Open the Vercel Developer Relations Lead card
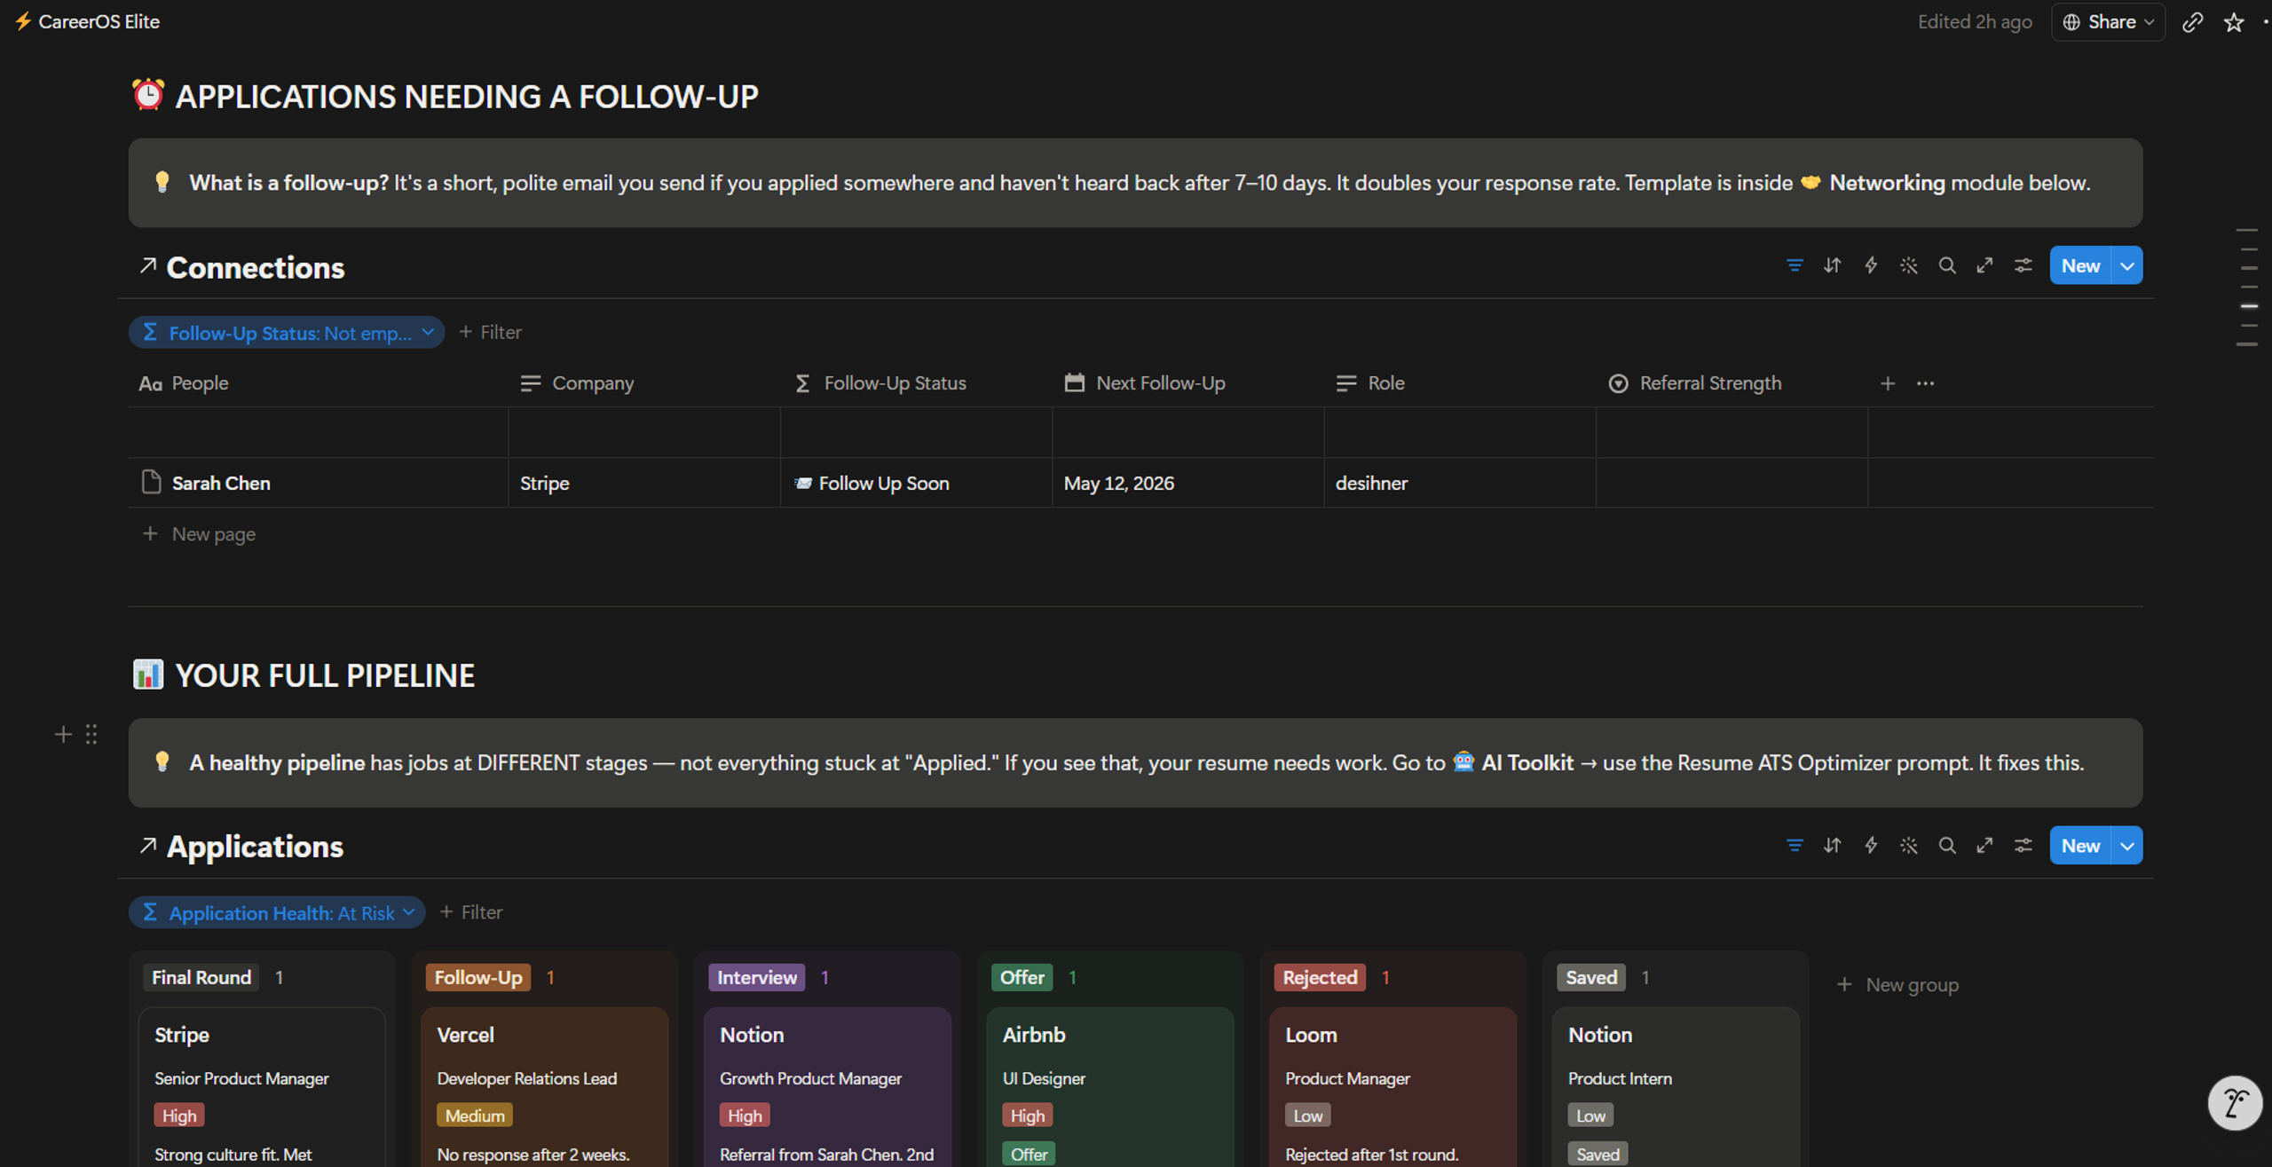The image size is (2272, 1167). (x=544, y=1086)
